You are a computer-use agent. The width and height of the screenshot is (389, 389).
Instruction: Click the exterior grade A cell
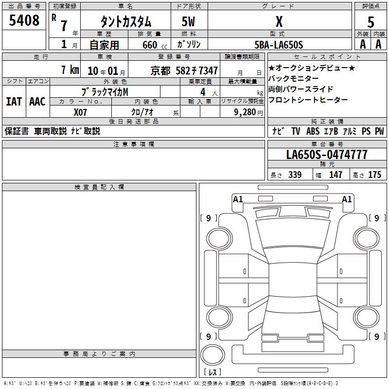coord(363,44)
